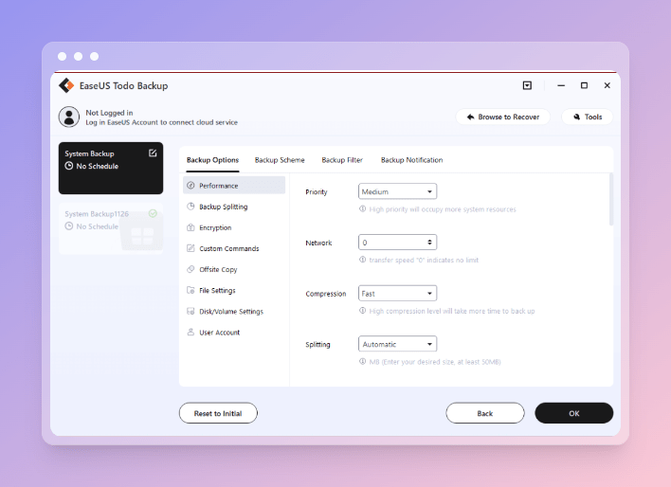The width and height of the screenshot is (671, 487).
Task: Click the edit icon on System Backup card
Action: click(153, 153)
